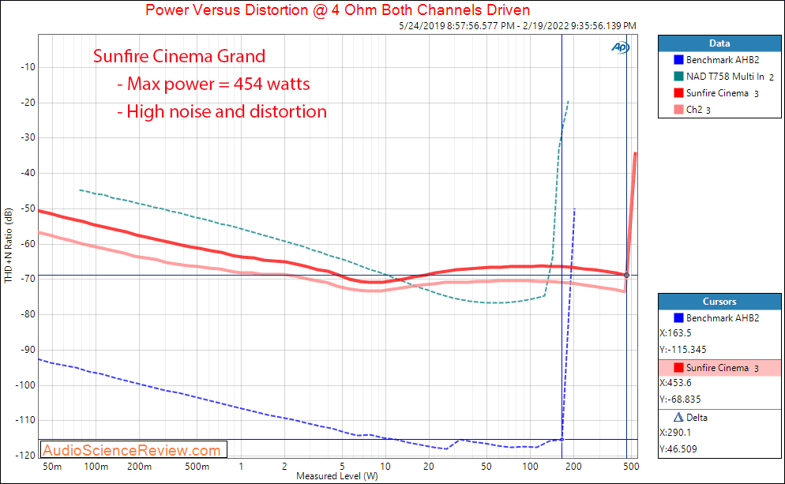Click the AP logo icon on the graph
This screenshot has width=785, height=484.
(620, 47)
